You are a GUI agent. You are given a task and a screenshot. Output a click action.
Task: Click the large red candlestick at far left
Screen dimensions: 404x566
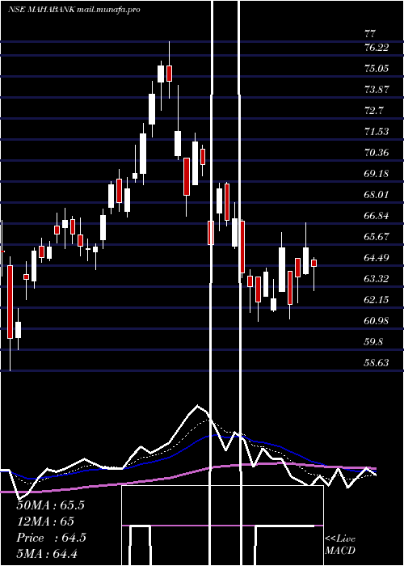click(x=10, y=302)
